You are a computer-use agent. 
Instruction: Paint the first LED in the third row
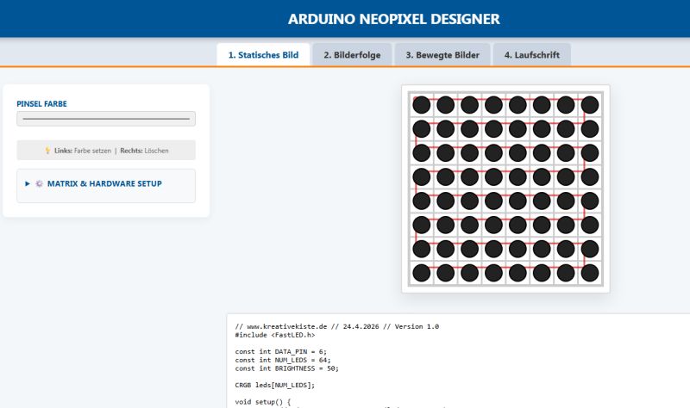(421, 153)
